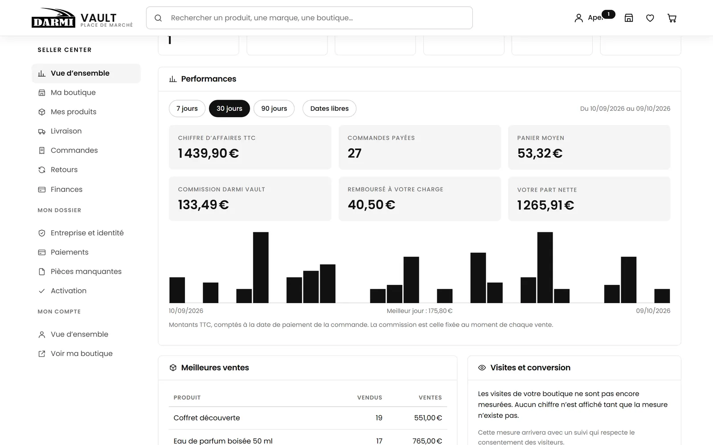713x445 pixels.
Task: Click the search magnifier icon
Action: coord(158,18)
